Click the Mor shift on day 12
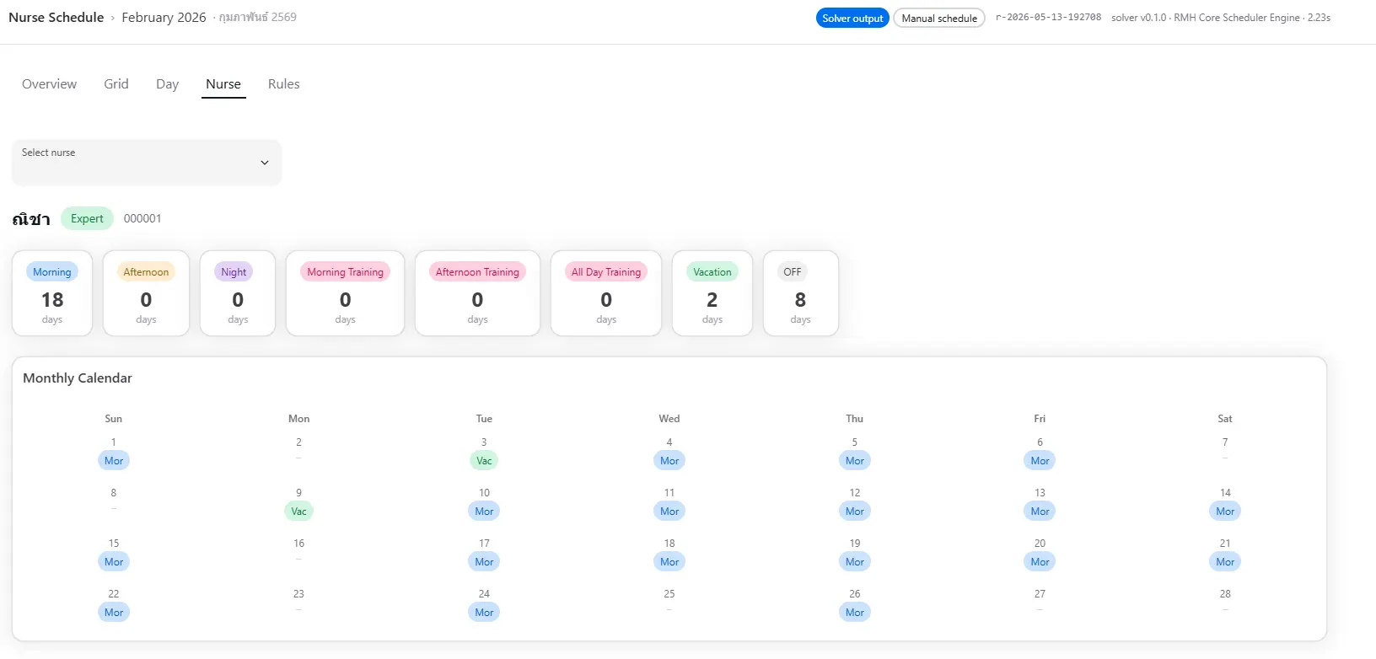 [855, 512]
